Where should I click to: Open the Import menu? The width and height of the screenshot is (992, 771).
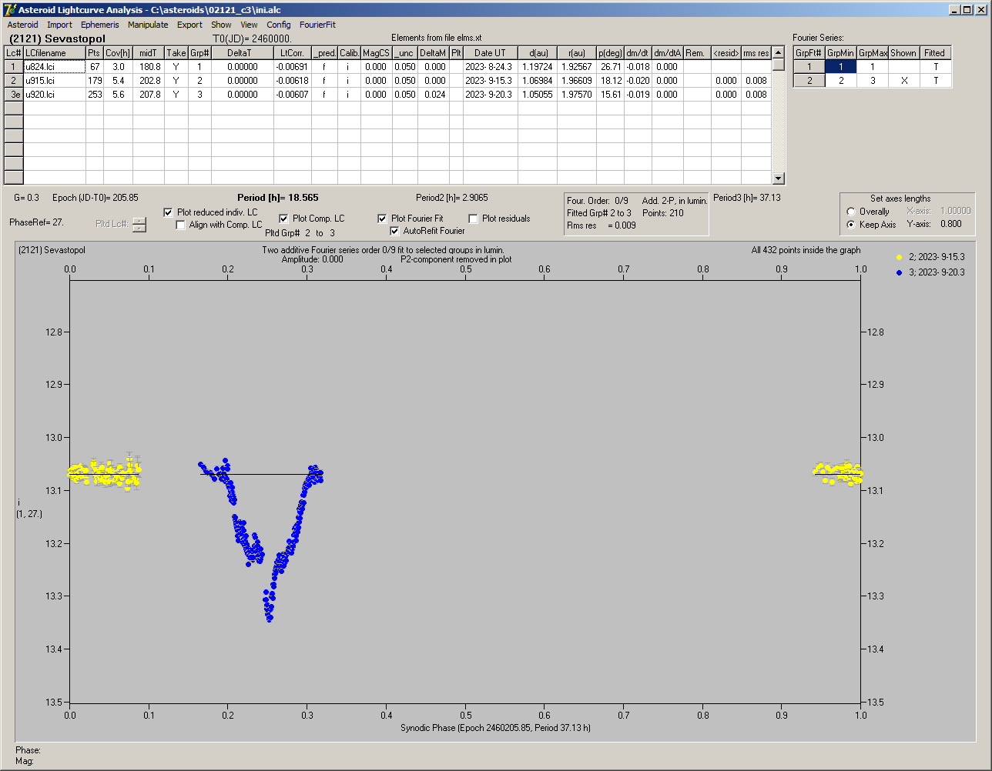tap(59, 25)
